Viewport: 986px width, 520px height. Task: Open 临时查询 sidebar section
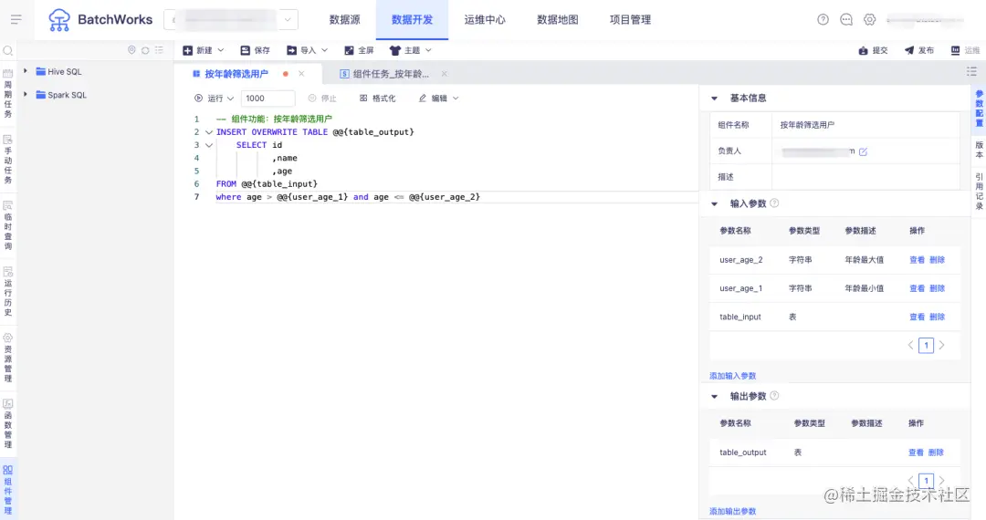tap(8, 225)
